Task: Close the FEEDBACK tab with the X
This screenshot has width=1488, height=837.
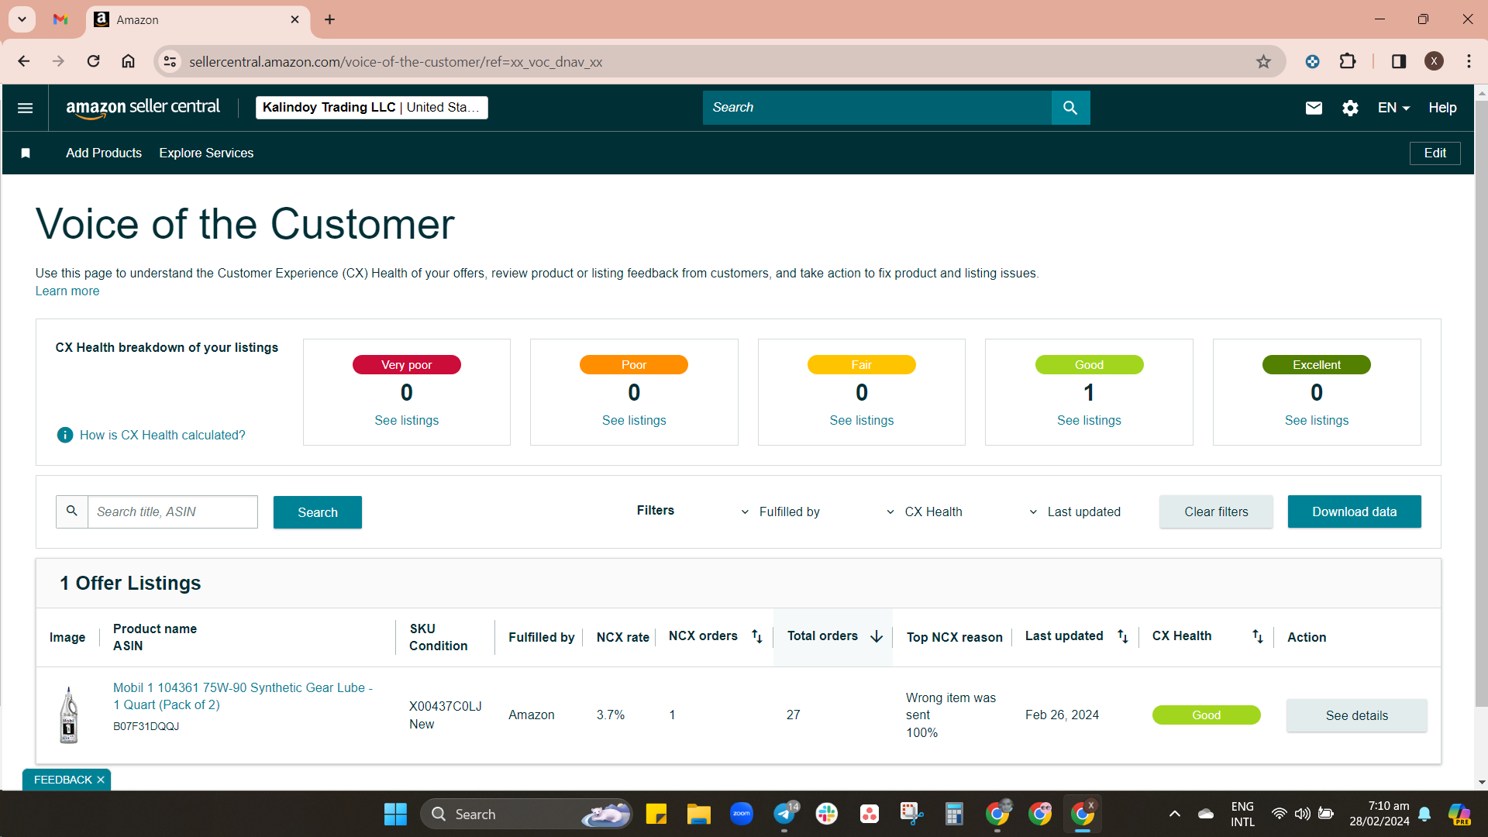Action: pos(101,780)
